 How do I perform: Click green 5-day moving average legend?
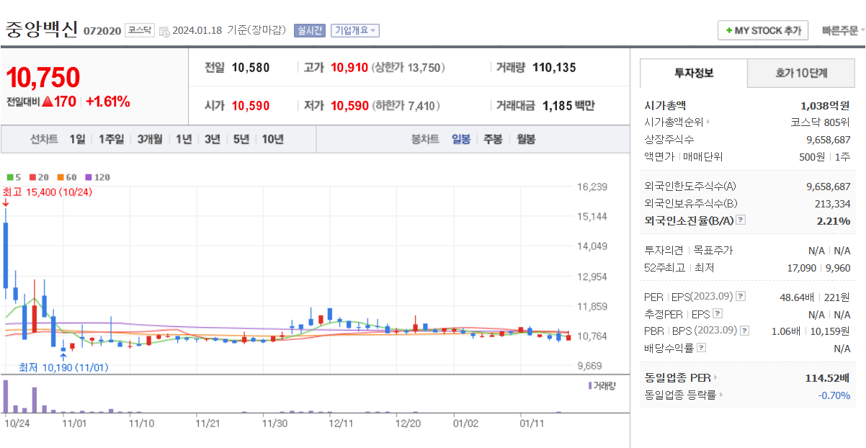[14, 176]
